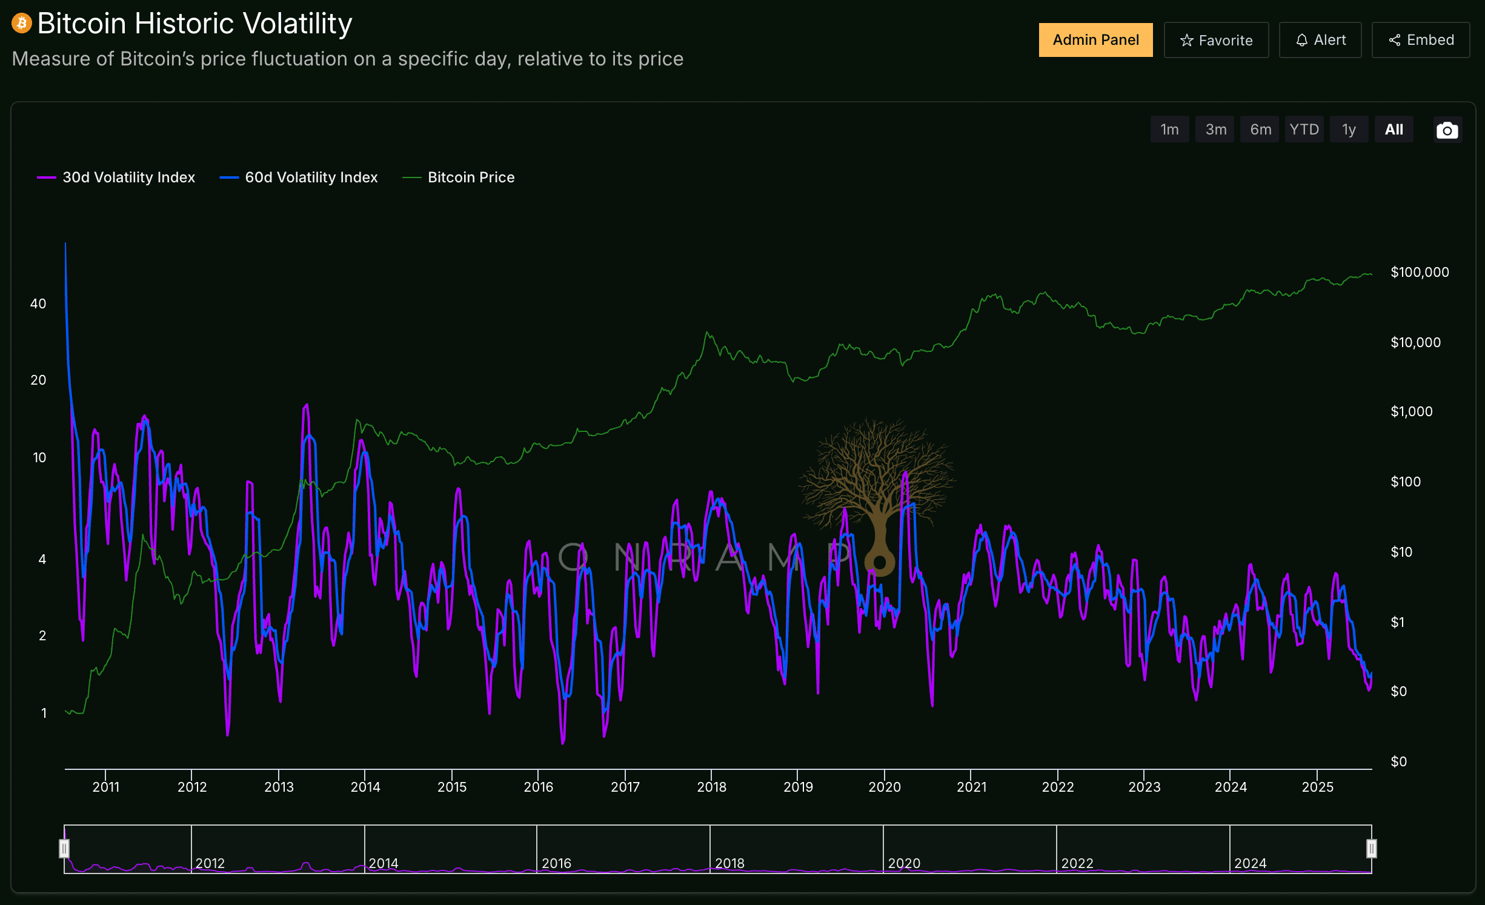Click the camera snapshot icon
1485x905 pixels.
[1447, 130]
